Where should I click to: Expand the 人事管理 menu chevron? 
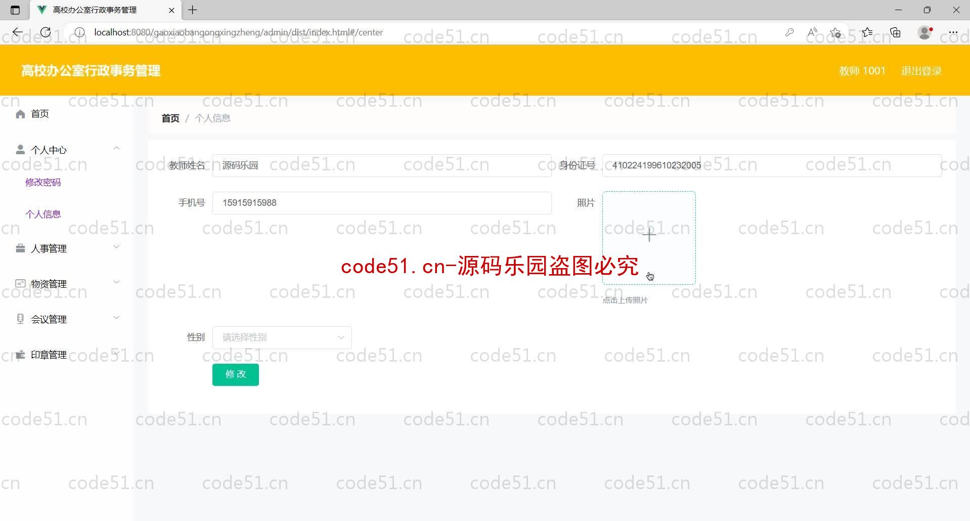116,247
